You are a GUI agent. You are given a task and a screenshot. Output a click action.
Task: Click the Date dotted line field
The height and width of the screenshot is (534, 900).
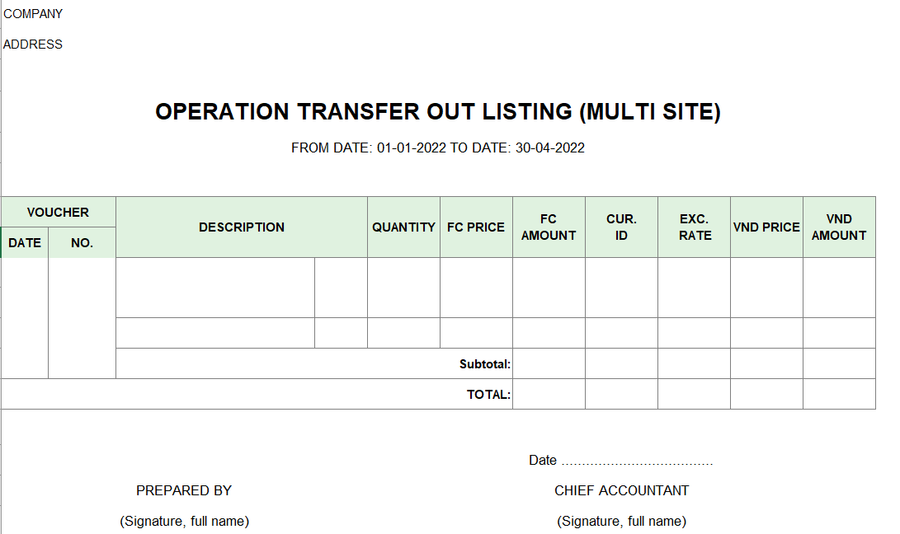[x=637, y=461]
